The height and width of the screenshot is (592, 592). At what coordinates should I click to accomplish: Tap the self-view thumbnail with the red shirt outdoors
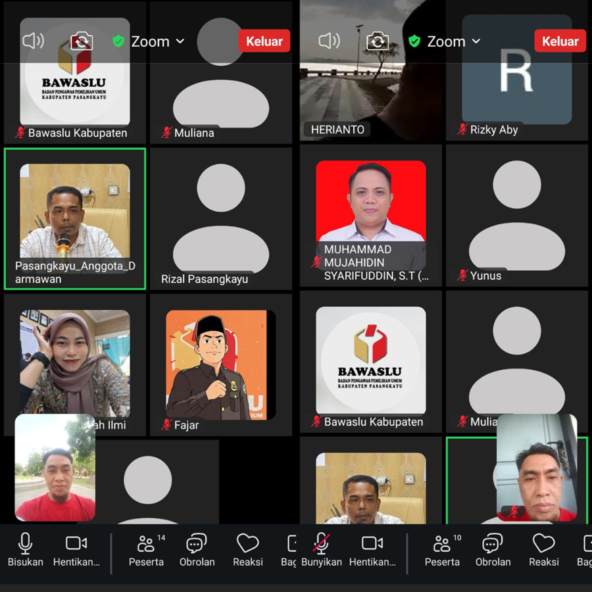[55, 468]
